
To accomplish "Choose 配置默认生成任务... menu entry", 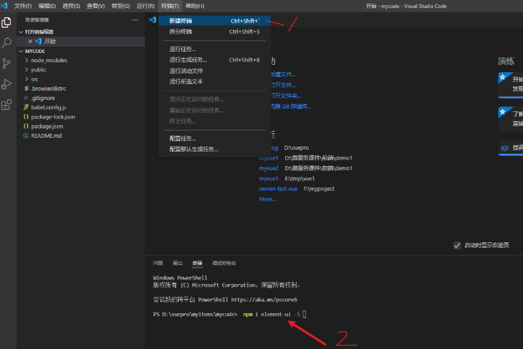I will (x=214, y=149).
